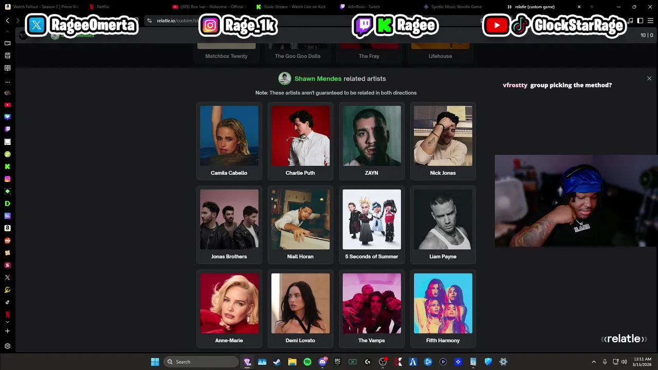
Task: Open sidebar settings gear icon
Action: (x=7, y=346)
